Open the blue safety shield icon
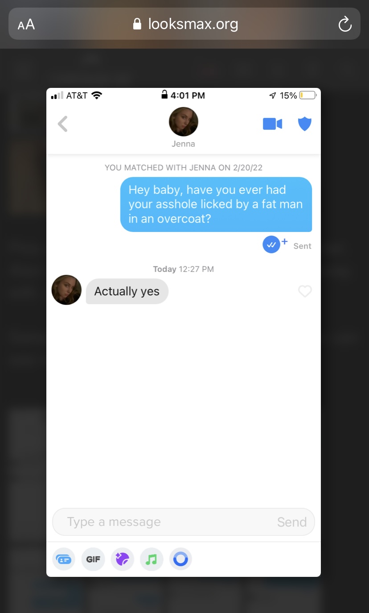 click(x=304, y=124)
